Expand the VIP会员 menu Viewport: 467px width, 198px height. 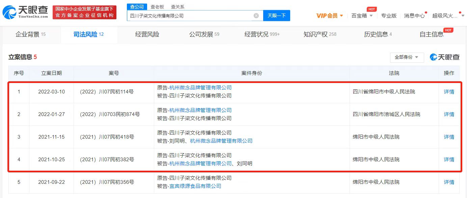pos(330,16)
